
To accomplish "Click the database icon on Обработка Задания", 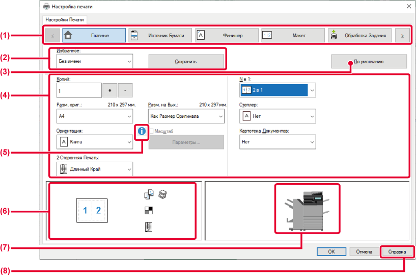I will click(334, 35).
